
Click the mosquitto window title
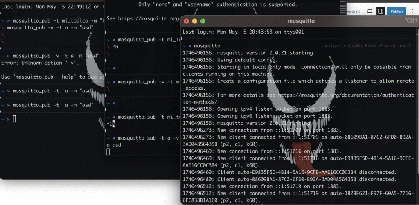tap(301, 21)
